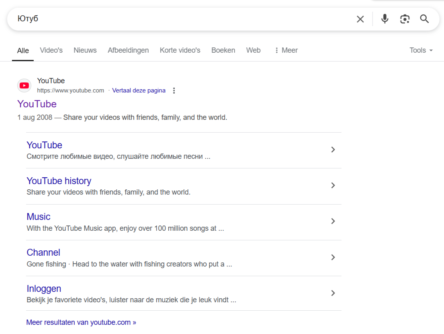The height and width of the screenshot is (334, 444).
Task: Open the YouTube sitelink with Russian description
Action: click(44, 145)
